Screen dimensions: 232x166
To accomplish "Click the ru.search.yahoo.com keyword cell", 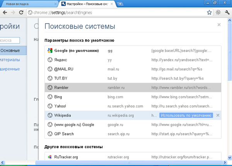I will [x=125, y=106].
